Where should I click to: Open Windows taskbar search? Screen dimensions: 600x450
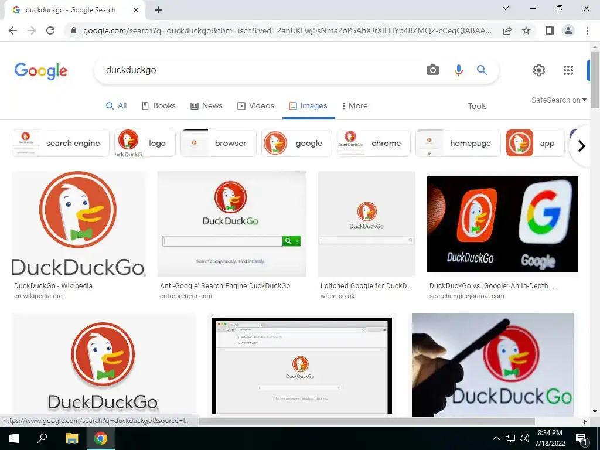[42, 438]
